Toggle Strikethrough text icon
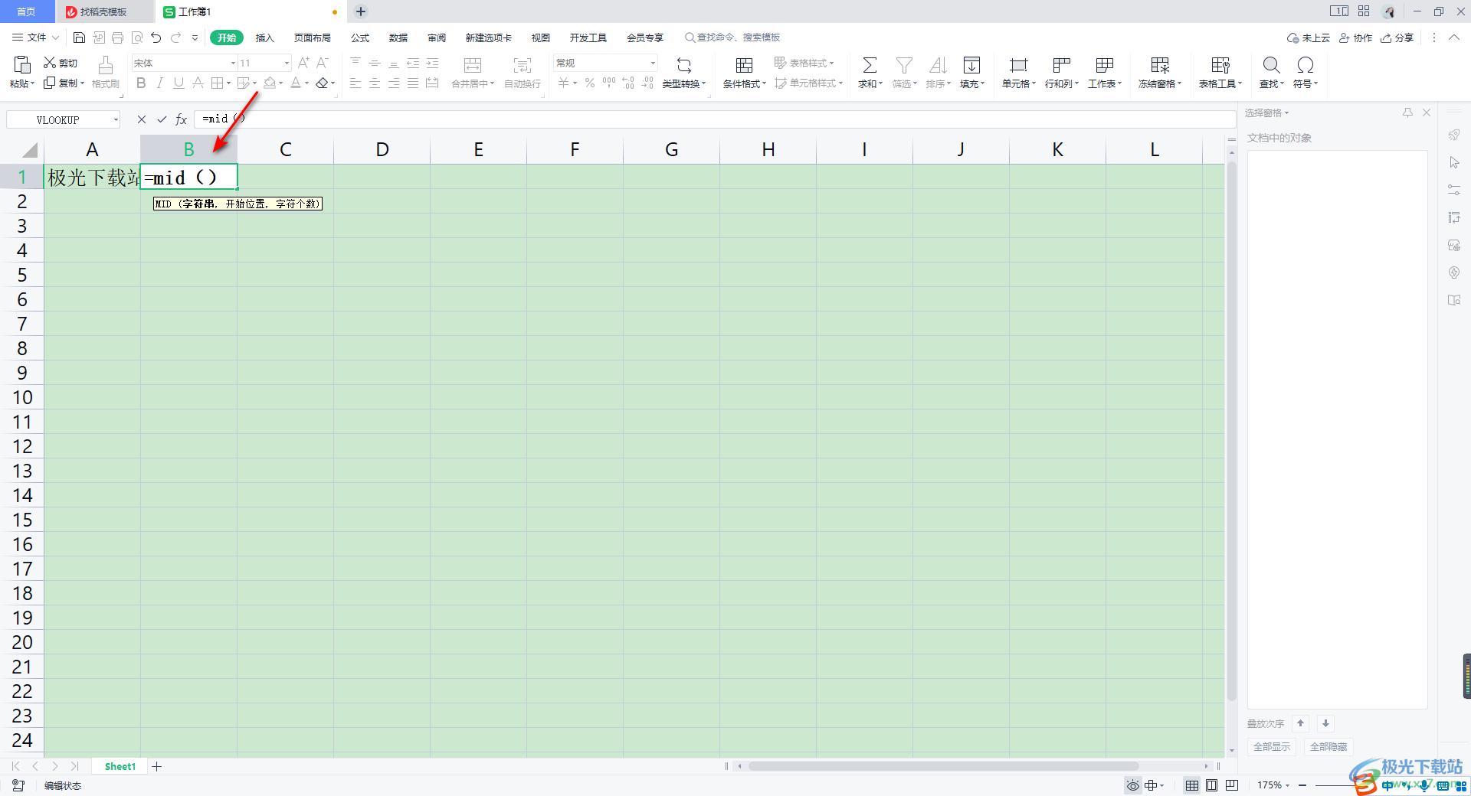 pyautogui.click(x=198, y=83)
